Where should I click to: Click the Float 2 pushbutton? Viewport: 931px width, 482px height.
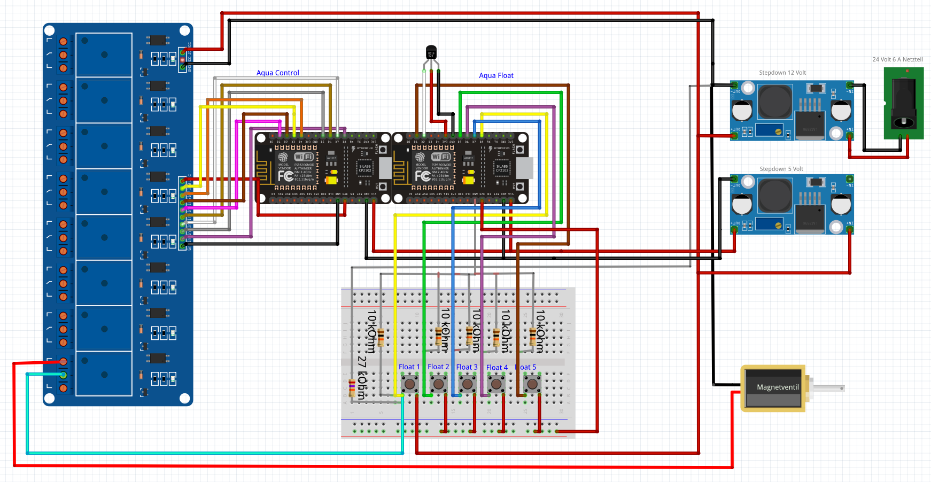coord(439,384)
